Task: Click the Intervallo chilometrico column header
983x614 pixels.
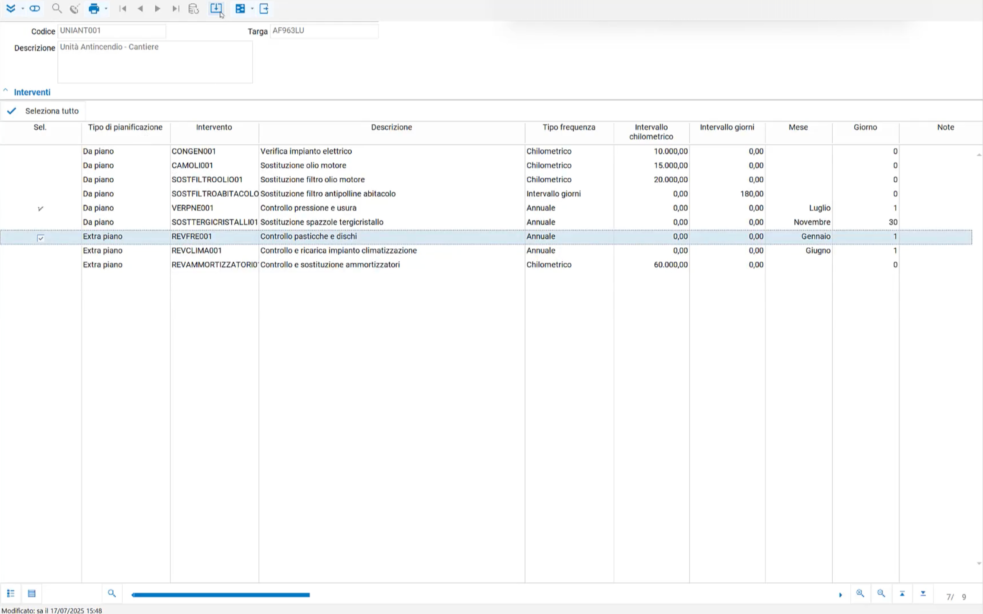Action: click(651, 132)
